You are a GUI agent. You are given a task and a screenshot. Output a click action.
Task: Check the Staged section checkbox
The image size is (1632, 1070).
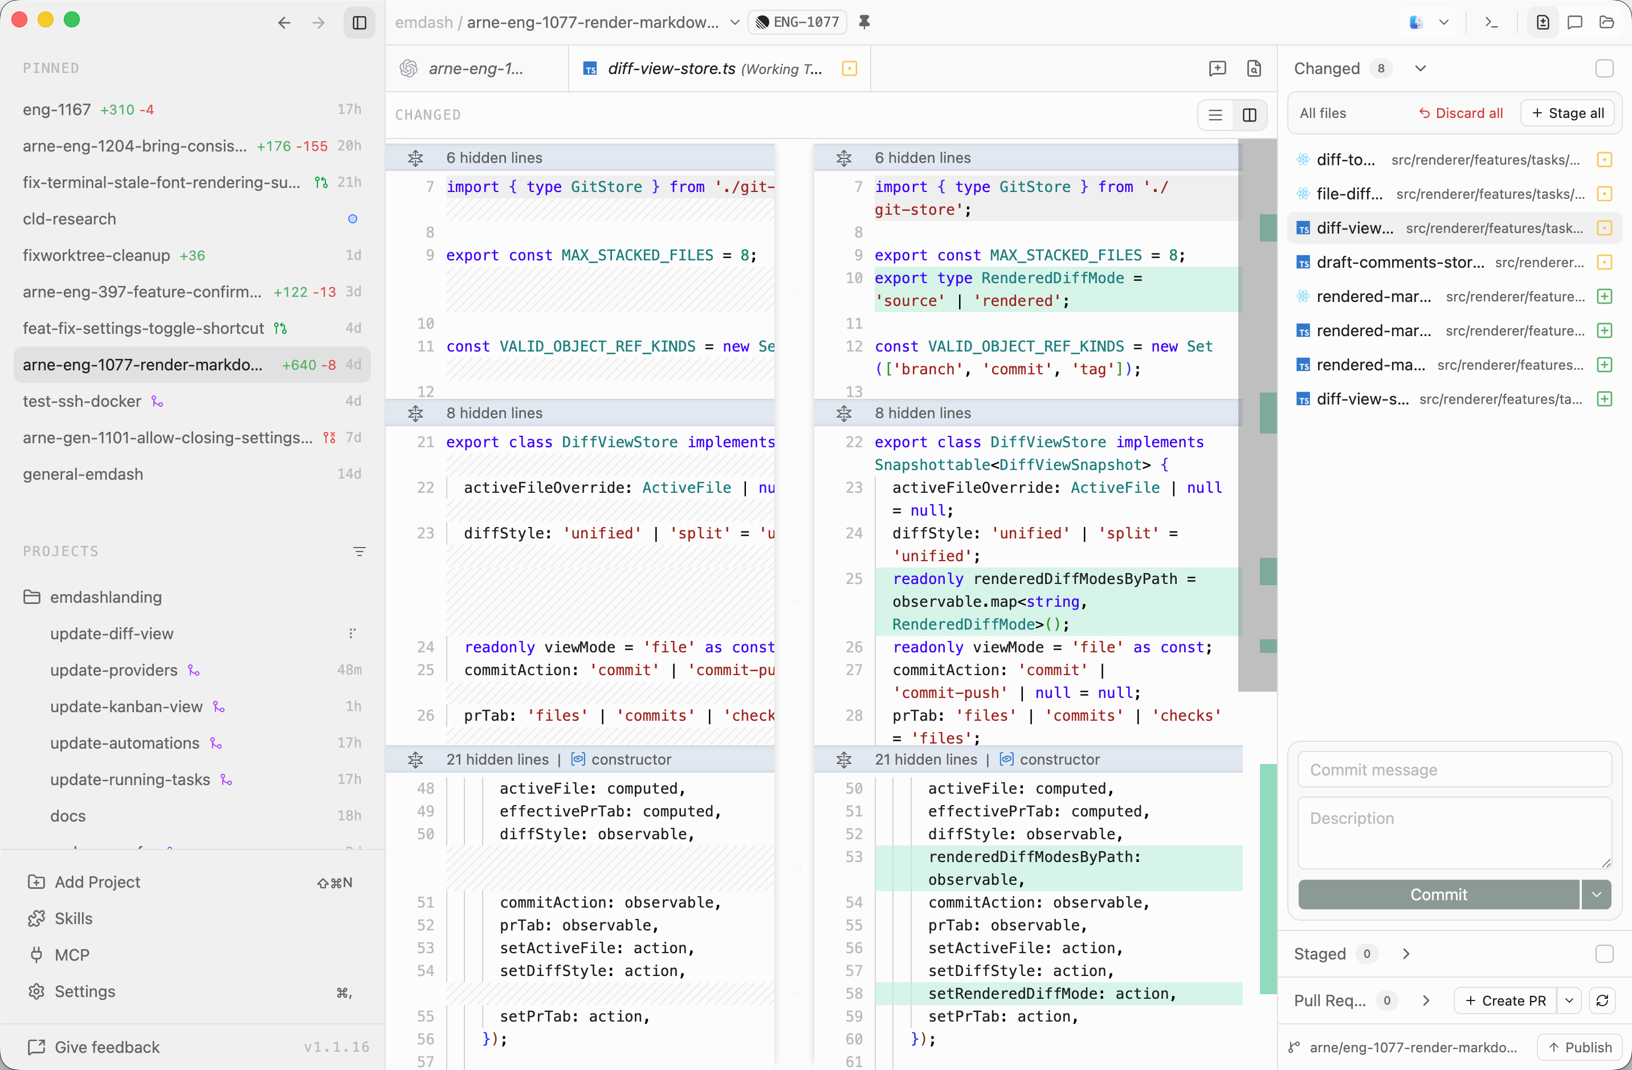(1605, 953)
